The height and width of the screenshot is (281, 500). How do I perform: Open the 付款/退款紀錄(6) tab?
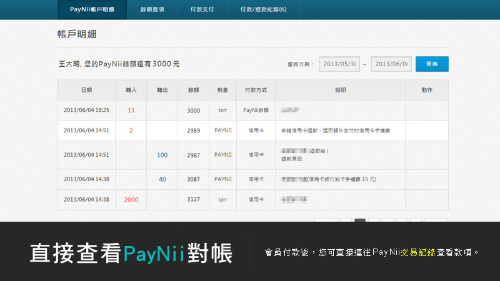pyautogui.click(x=263, y=9)
